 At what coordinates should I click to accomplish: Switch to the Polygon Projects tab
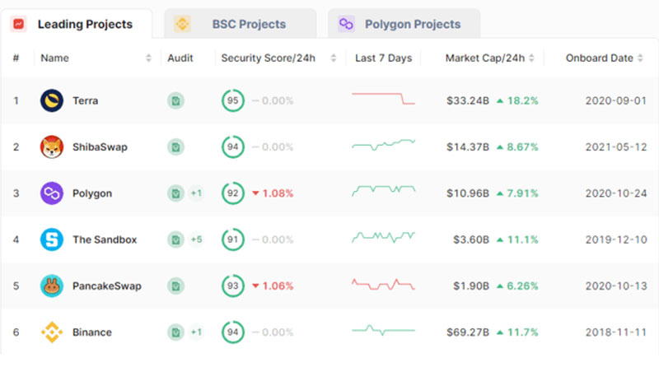point(404,24)
